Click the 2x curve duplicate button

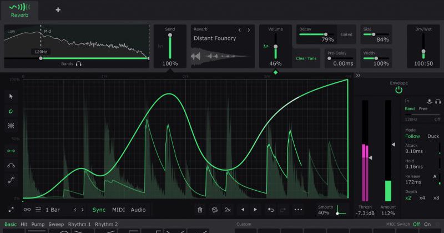click(x=228, y=210)
